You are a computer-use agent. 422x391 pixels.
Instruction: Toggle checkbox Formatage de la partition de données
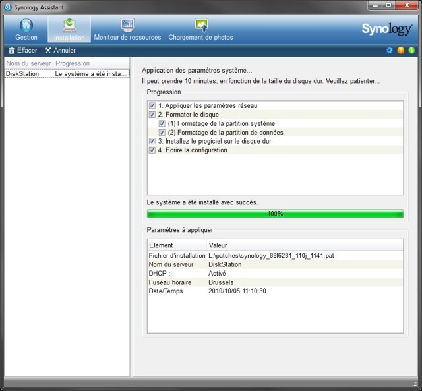(x=162, y=133)
